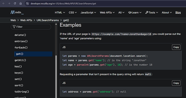Image resolution: width=186 pixels, height=98 pixels.
Task: Click the inline null code text
Action: tap(148, 74)
